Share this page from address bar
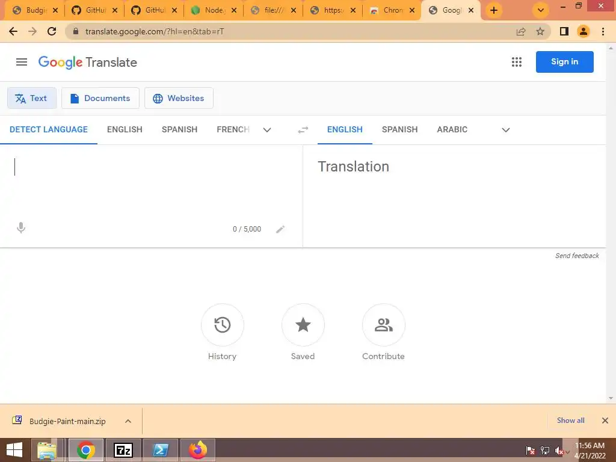 click(521, 31)
